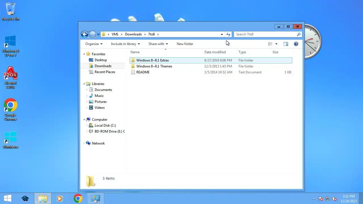Open the second pinned taskbar icon
The image size is (363, 204).
(25, 198)
